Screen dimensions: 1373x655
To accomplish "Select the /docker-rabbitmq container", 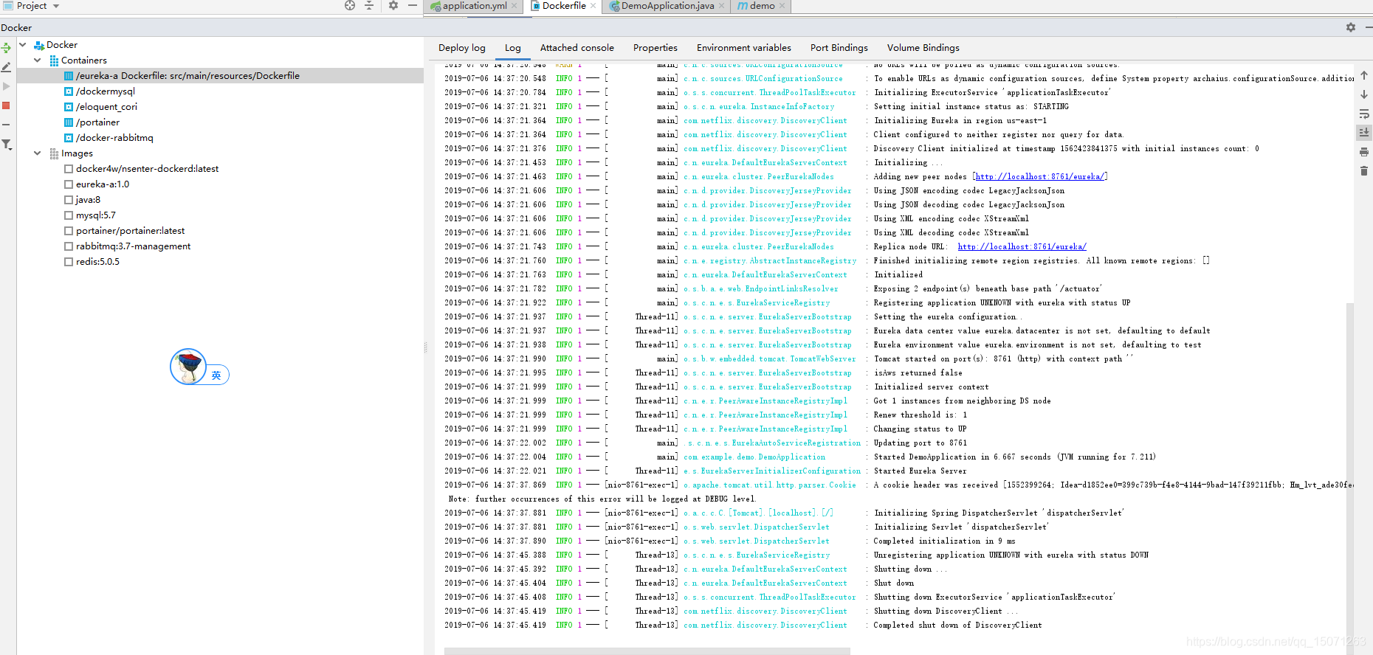I will [x=114, y=137].
